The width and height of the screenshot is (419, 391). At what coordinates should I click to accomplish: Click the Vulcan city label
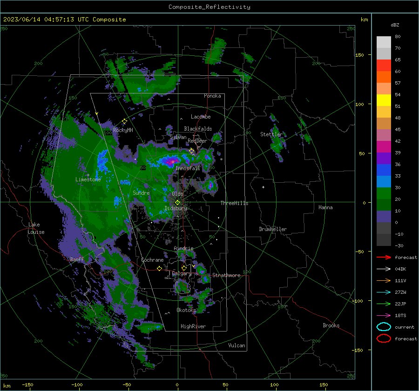(x=237, y=345)
